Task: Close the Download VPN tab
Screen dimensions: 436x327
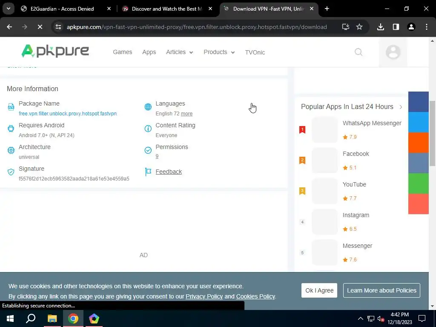Action: click(x=312, y=9)
